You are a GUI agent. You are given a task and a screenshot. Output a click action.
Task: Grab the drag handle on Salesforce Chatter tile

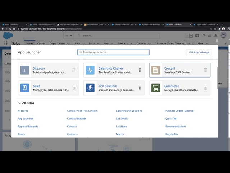tap(140, 70)
